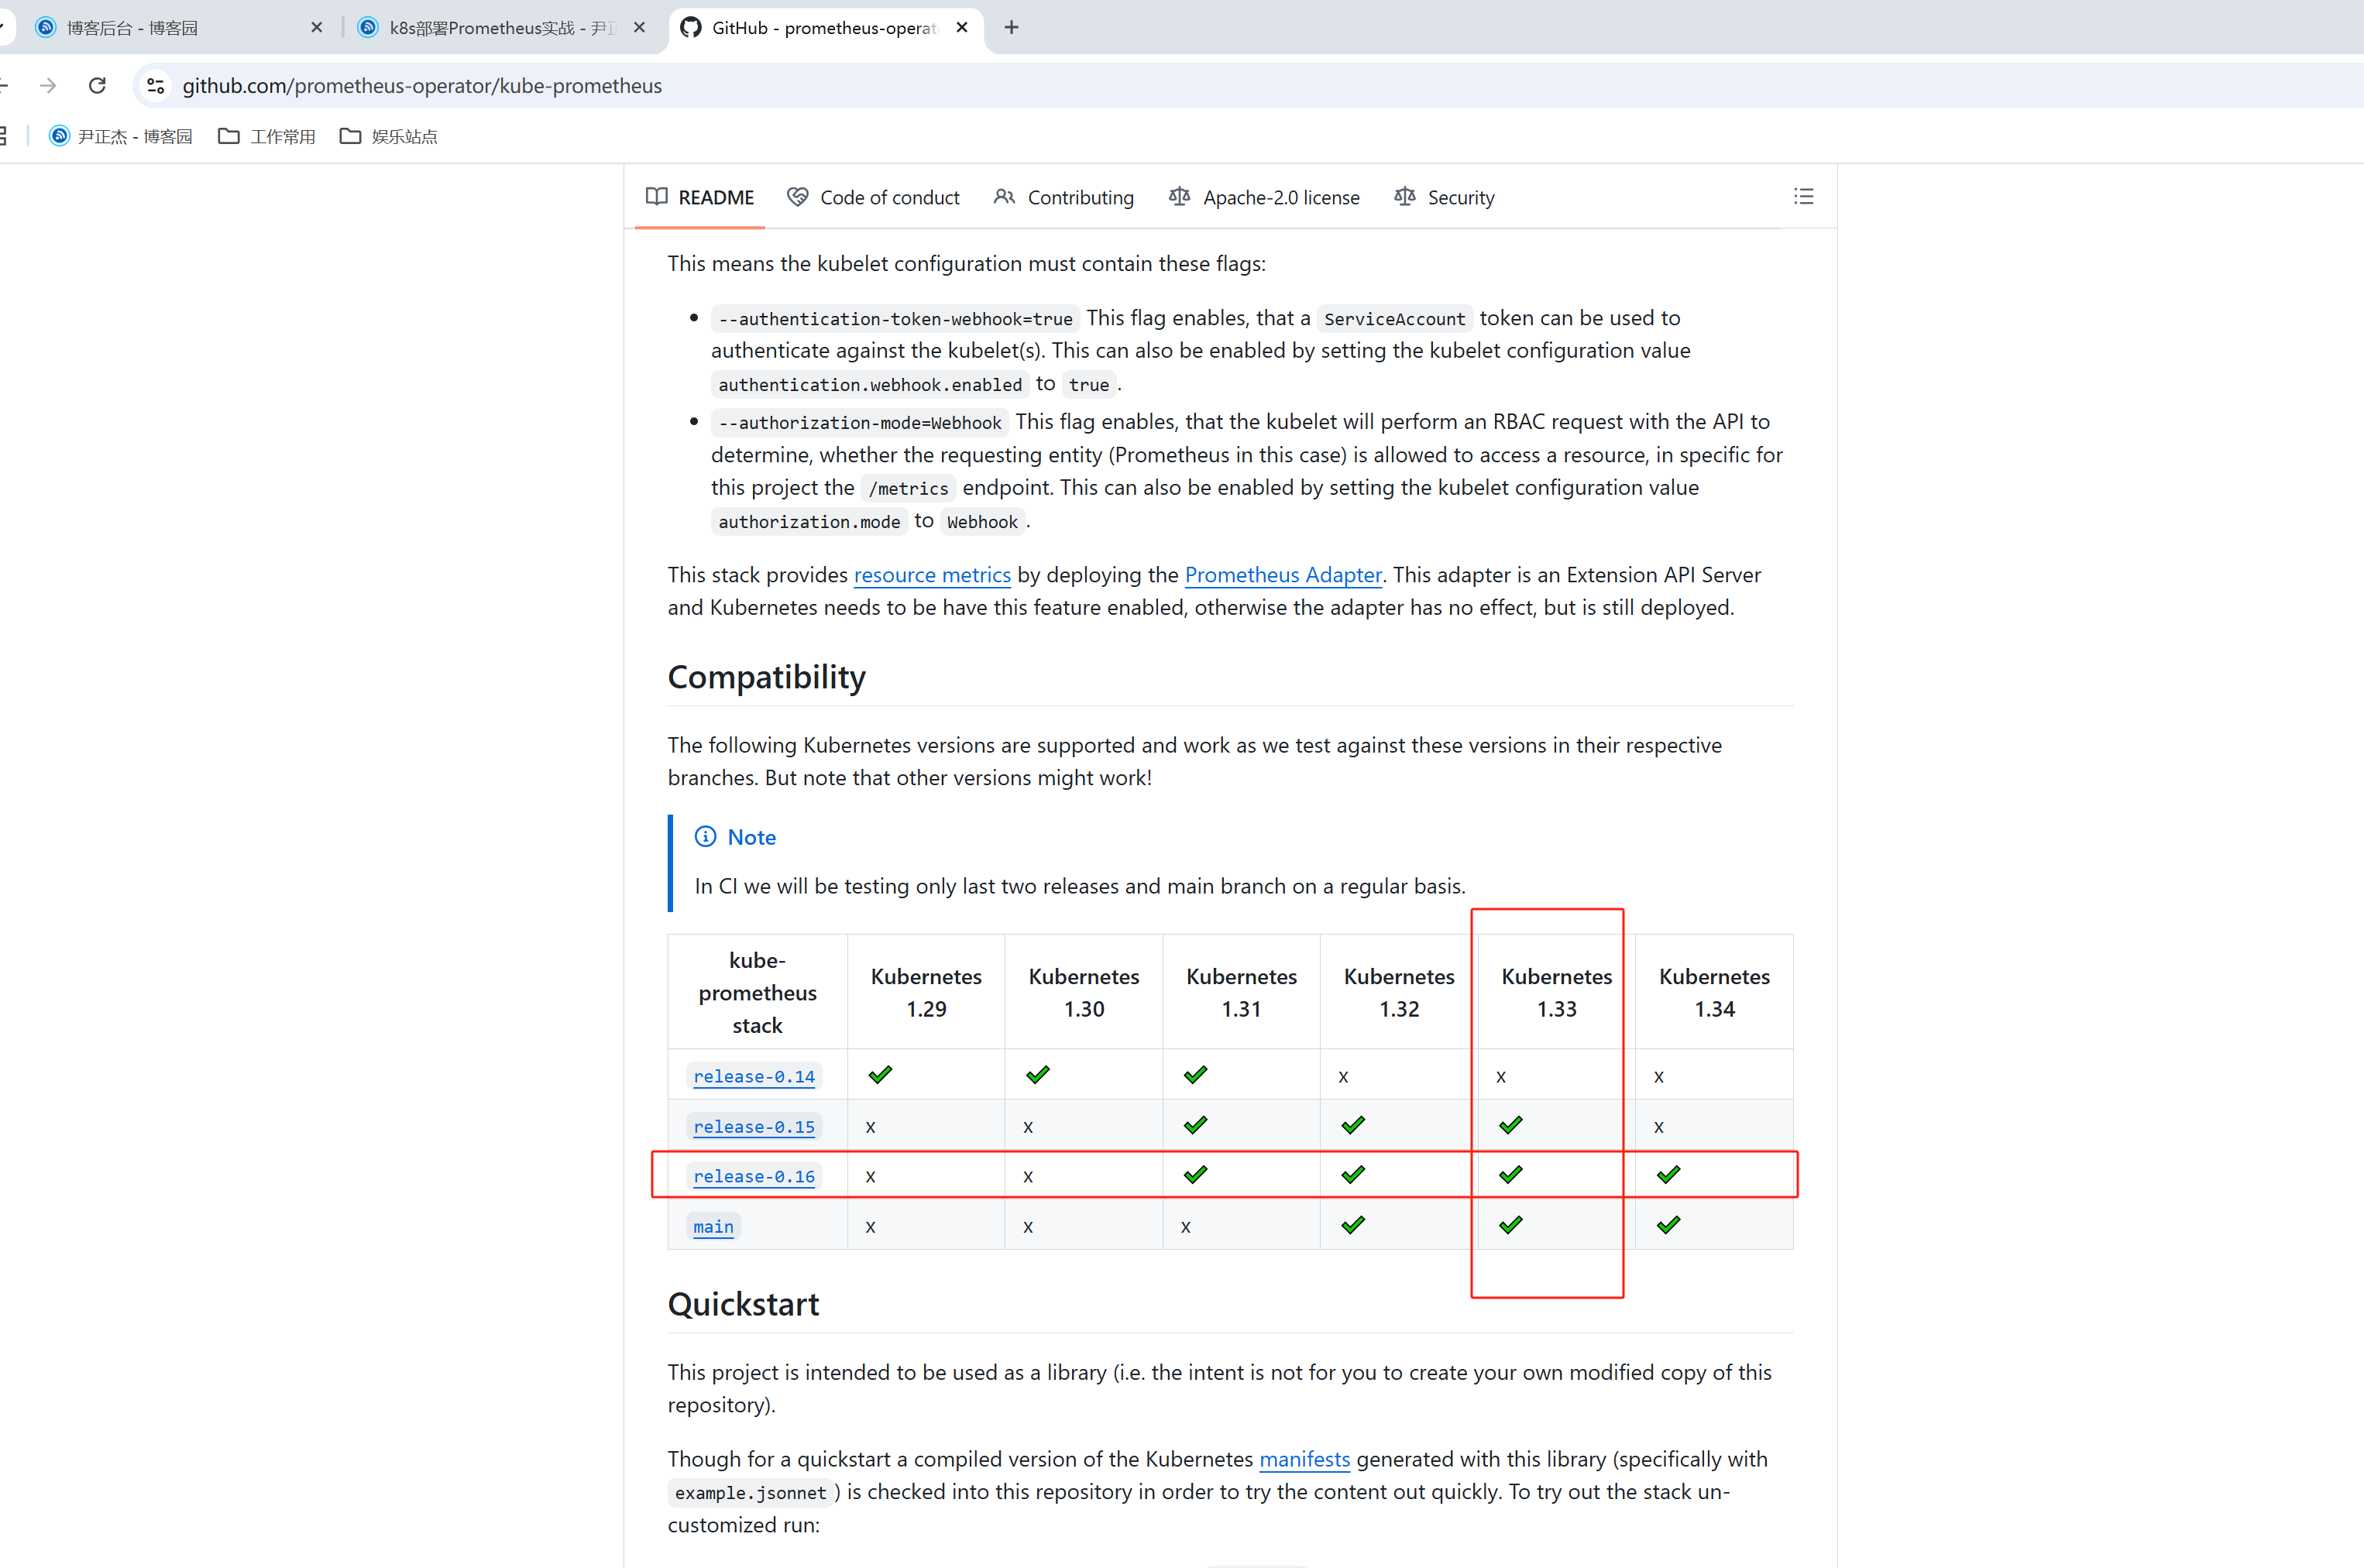Click the site information icon in address bar
This screenshot has width=2364, height=1568.
[156, 86]
